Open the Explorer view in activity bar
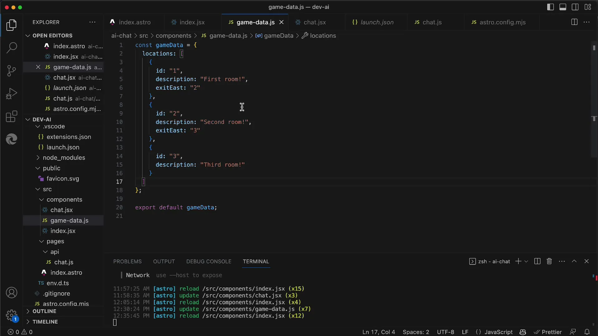Image resolution: width=598 pixels, height=336 pixels. pyautogui.click(x=12, y=25)
